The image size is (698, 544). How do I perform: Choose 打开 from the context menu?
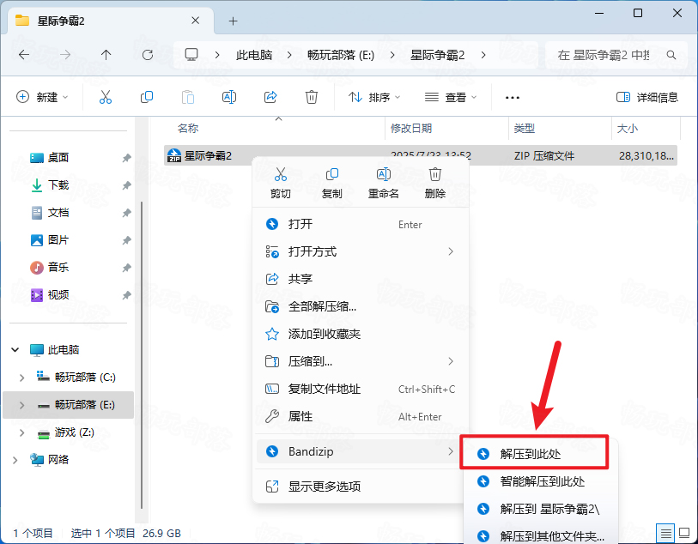(x=361, y=224)
